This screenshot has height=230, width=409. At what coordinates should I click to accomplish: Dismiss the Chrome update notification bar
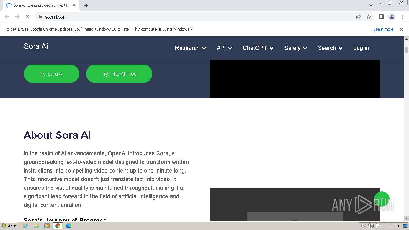[401, 29]
